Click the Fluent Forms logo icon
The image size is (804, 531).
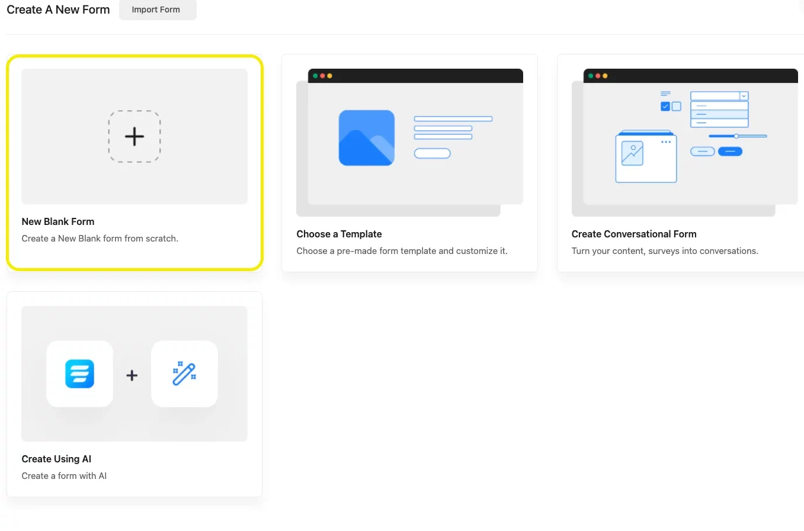coord(80,374)
